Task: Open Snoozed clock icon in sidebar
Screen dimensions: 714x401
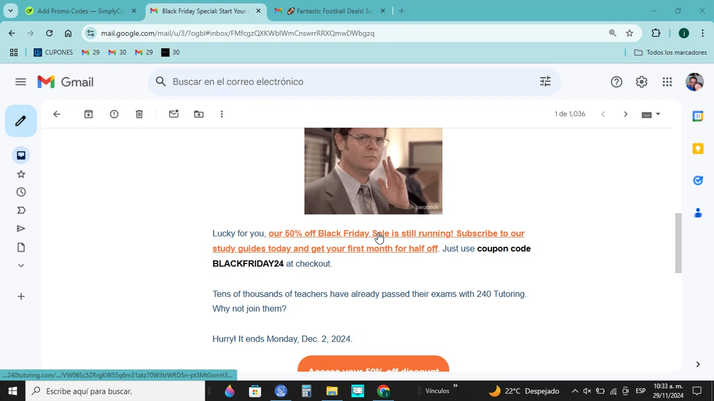Action: tap(21, 192)
